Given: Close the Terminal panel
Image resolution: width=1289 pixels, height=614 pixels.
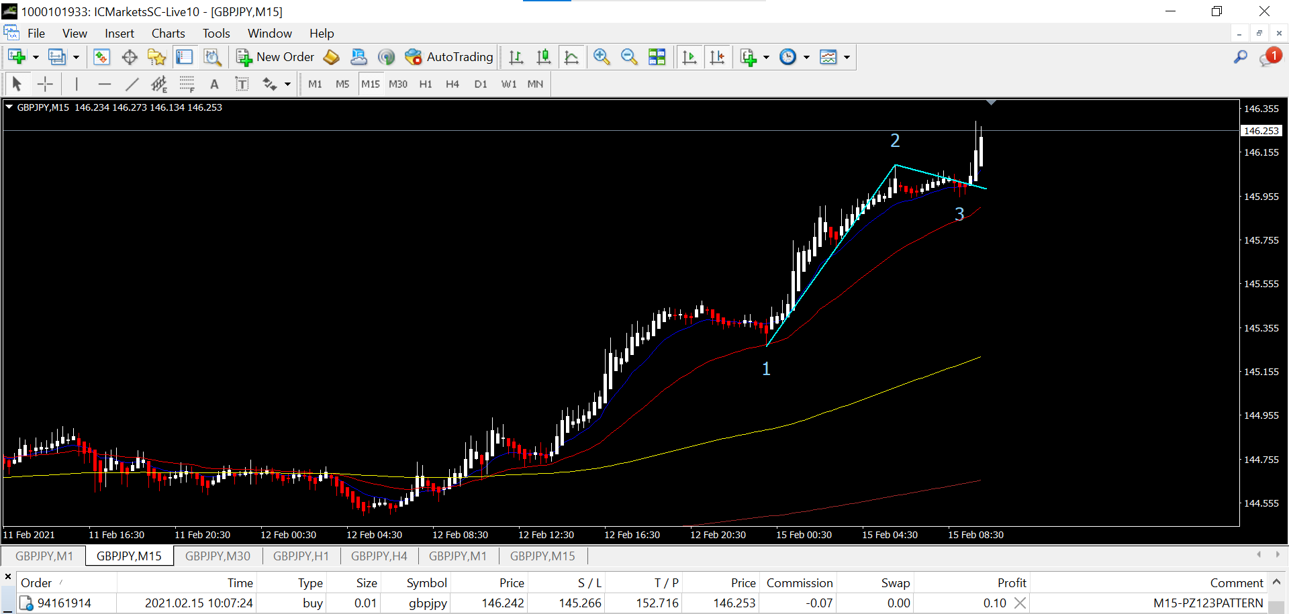Looking at the screenshot, I should tap(8, 576).
